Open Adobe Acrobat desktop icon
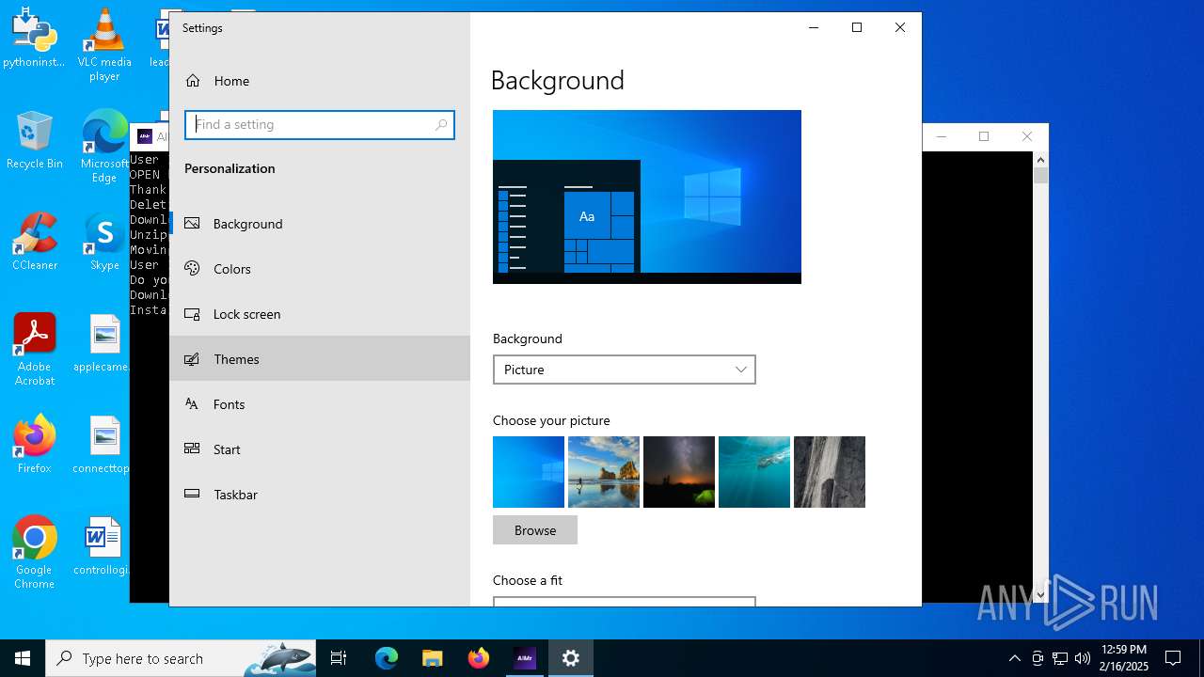The width and height of the screenshot is (1204, 677). [34, 349]
